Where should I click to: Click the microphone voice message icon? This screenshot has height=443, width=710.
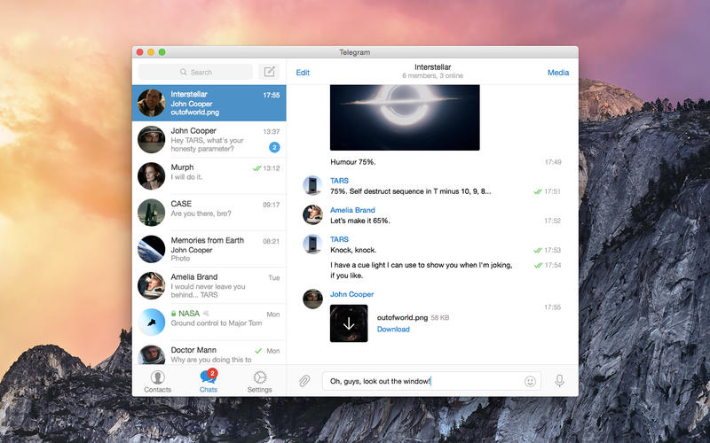point(559,381)
